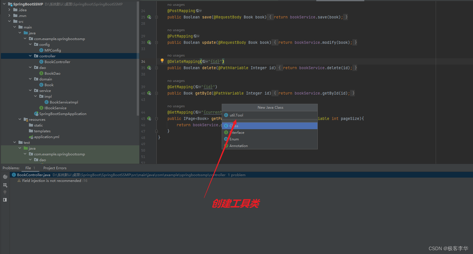Click the BookServiceImpl class icon
Image resolution: width=473 pixels, height=254 pixels.
click(x=47, y=102)
